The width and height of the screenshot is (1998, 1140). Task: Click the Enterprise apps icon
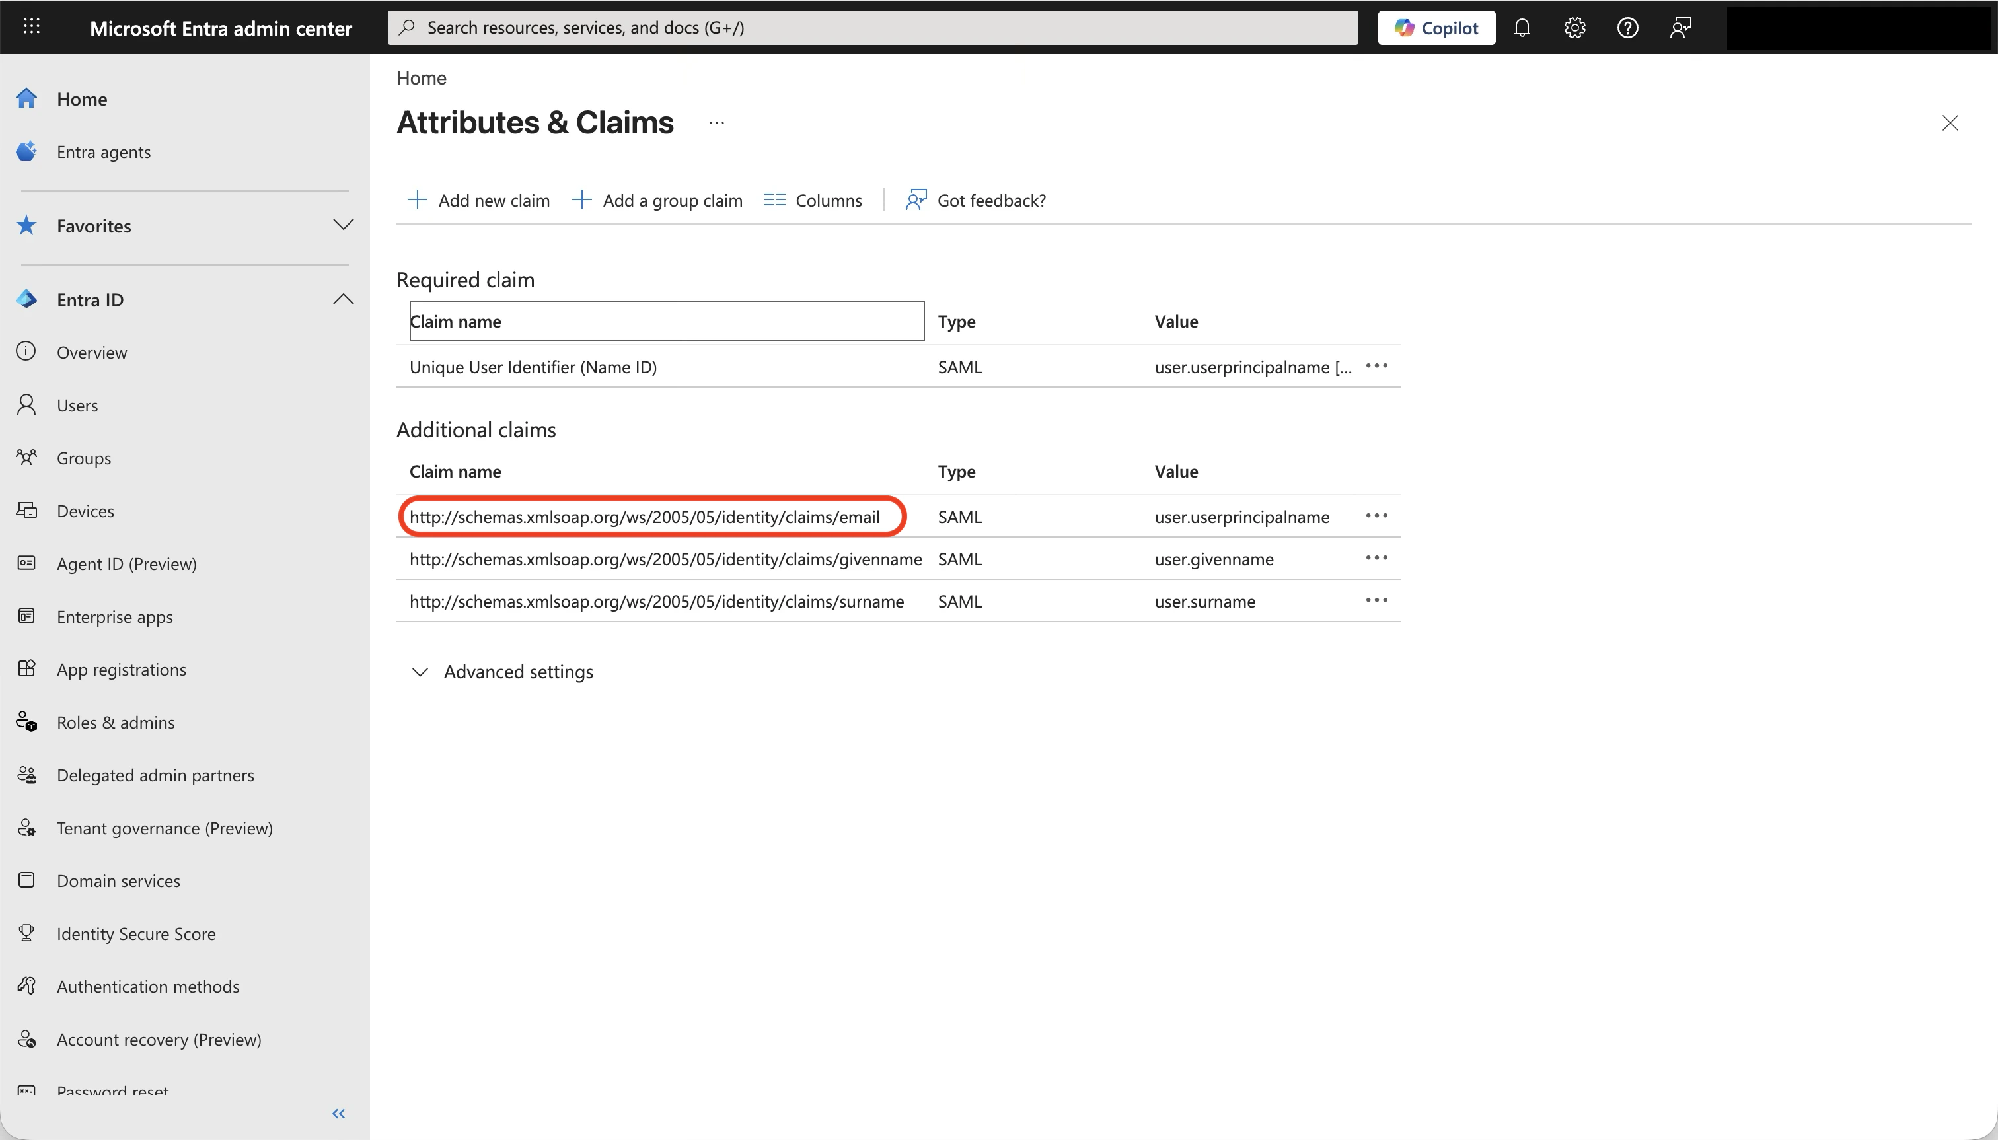[26, 616]
